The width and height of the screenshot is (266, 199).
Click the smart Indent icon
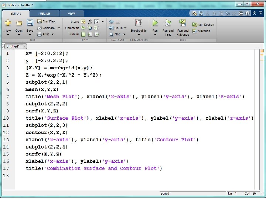tap(83, 34)
